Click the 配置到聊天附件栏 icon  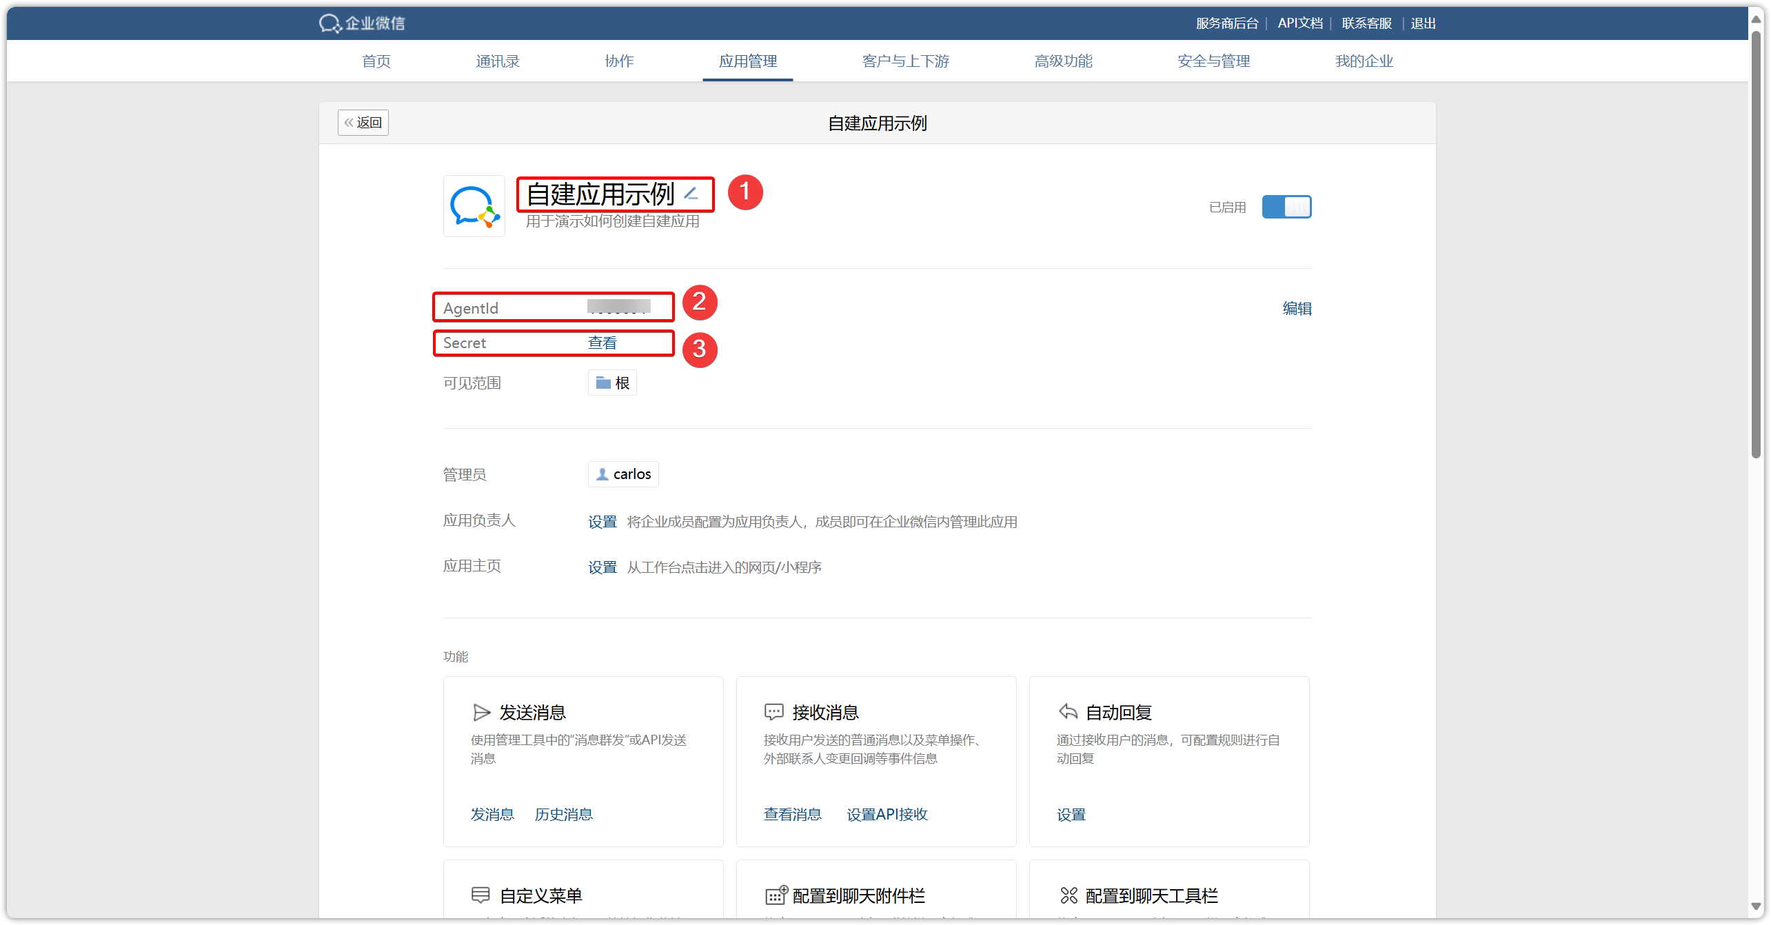(x=776, y=895)
